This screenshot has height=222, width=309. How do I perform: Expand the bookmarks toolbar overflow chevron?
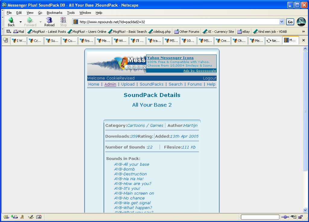point(303,31)
